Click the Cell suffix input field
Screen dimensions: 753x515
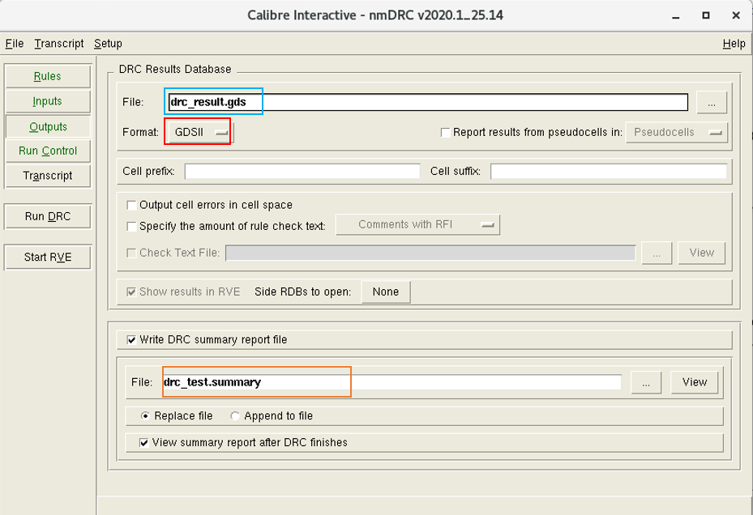point(609,172)
